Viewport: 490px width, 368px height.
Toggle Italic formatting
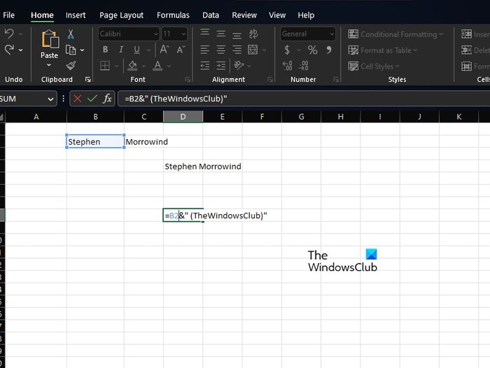pyautogui.click(x=120, y=50)
